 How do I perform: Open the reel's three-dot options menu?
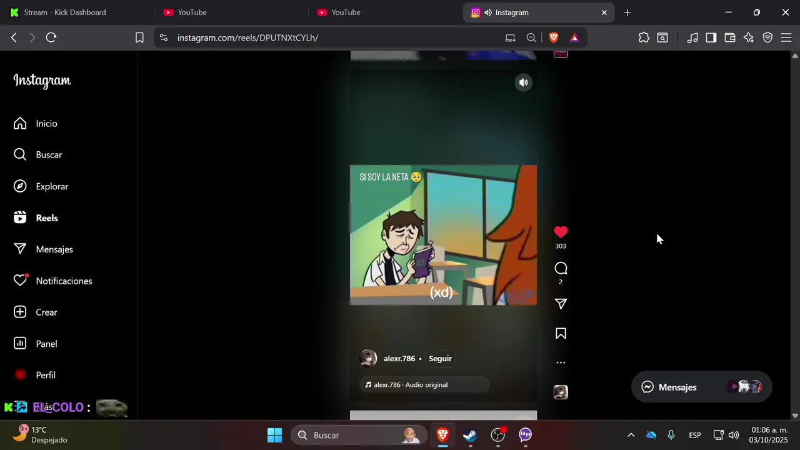click(x=561, y=362)
